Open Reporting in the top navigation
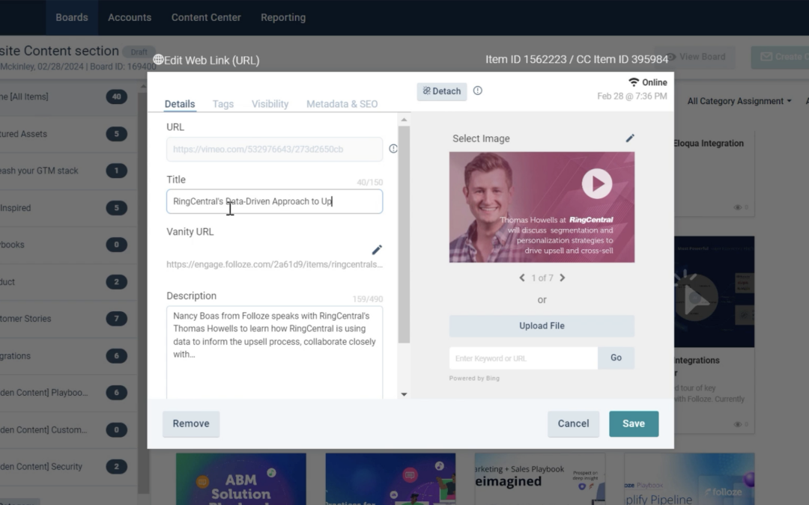809x505 pixels. pos(283,17)
